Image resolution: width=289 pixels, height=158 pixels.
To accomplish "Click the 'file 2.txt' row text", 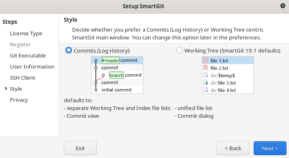I will coord(219,68).
